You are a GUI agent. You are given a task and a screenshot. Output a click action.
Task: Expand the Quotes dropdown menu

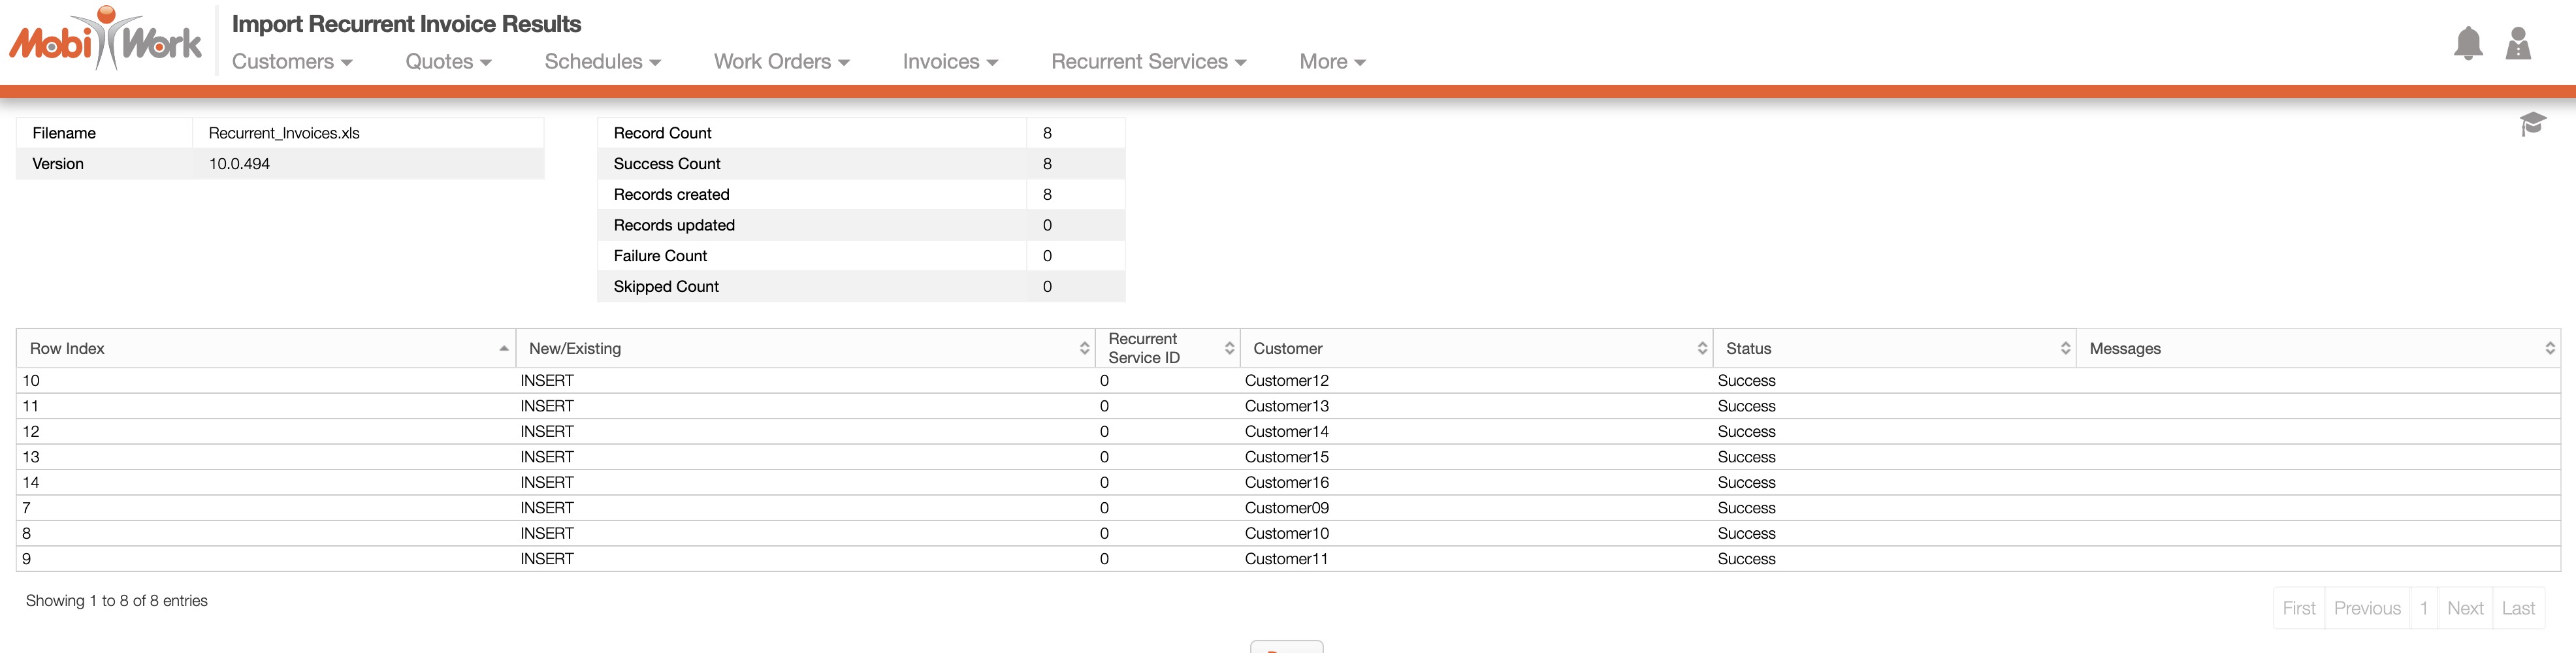click(x=448, y=62)
